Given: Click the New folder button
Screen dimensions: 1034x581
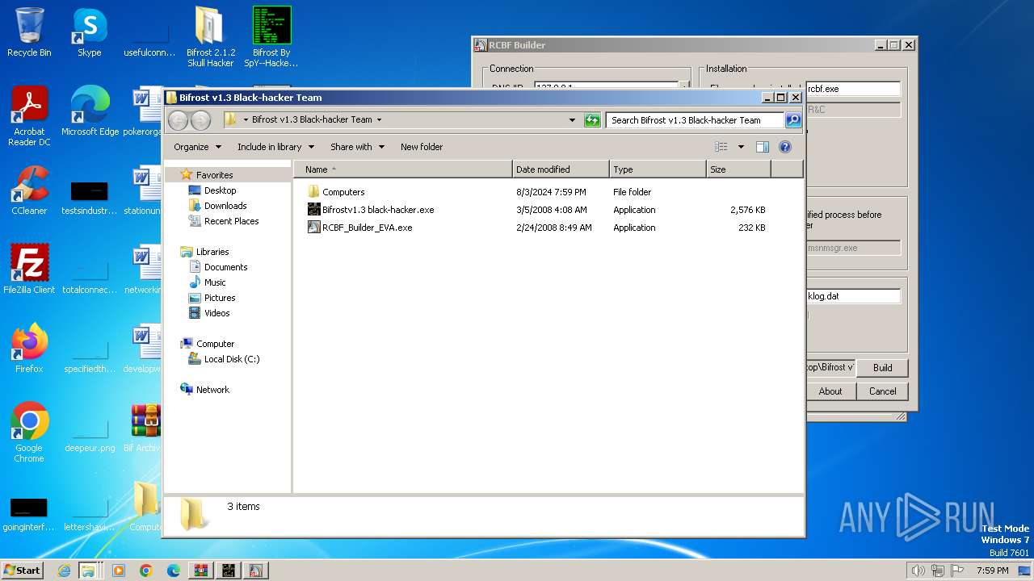Looking at the screenshot, I should pyautogui.click(x=422, y=147).
